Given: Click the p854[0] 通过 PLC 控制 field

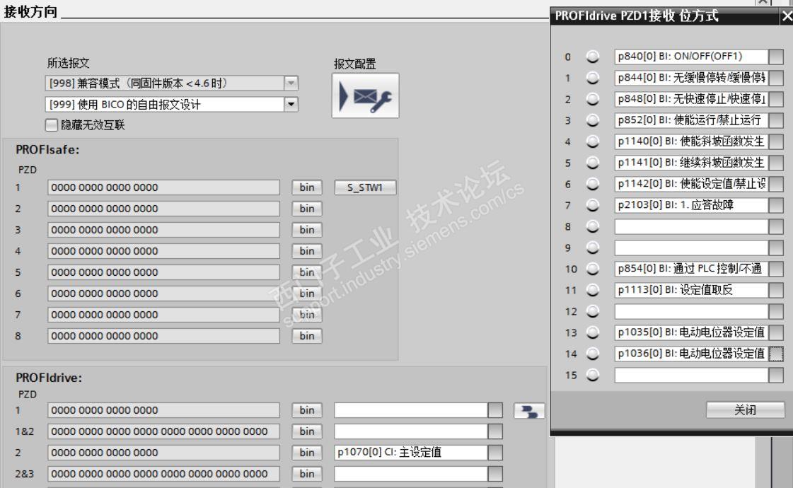Looking at the screenshot, I should point(691,269).
